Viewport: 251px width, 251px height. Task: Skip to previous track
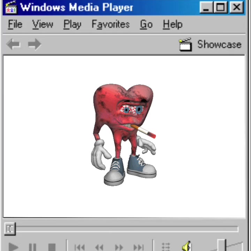pos(79,247)
